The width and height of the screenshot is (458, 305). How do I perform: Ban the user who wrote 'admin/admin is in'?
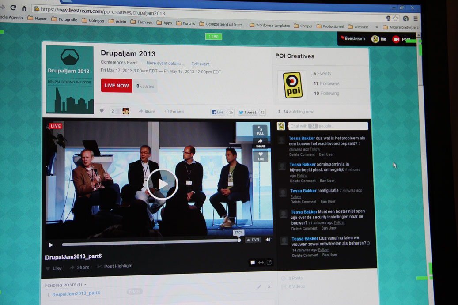point(327,181)
